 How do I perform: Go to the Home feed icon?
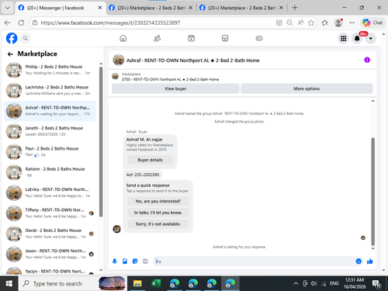[x=123, y=38]
